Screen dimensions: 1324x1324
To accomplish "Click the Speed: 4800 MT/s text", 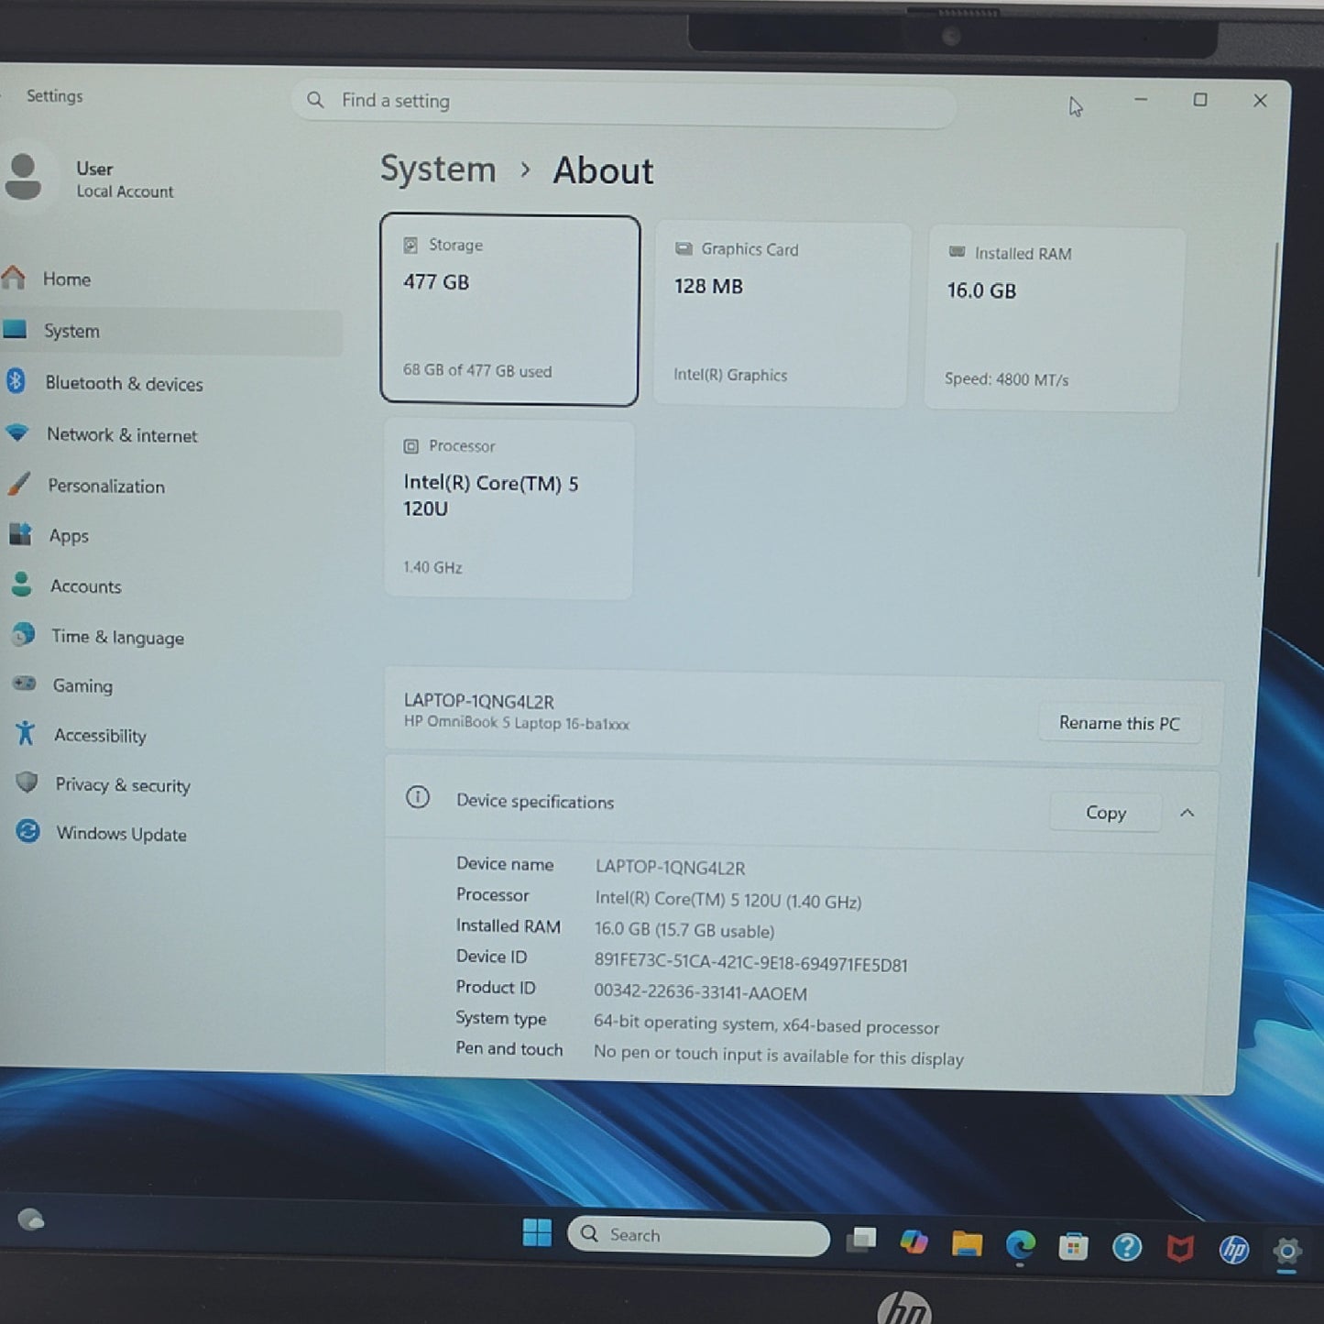I will click(1006, 379).
